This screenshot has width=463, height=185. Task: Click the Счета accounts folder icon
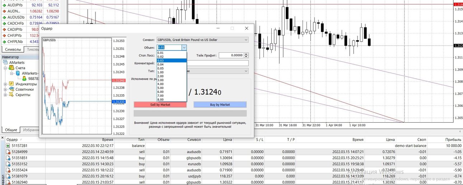tap(11, 68)
